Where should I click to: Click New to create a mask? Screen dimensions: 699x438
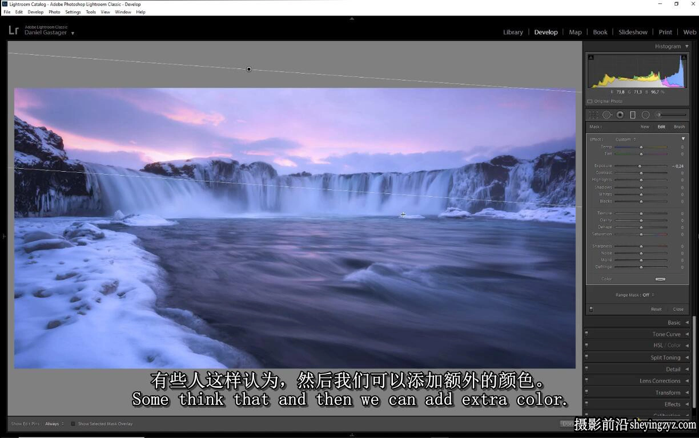point(645,127)
